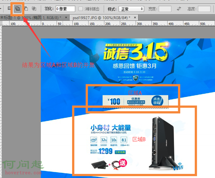This screenshot has height=178, width=215.
Task: Click the 送 gift badge on canvas
Action: pyautogui.click(x=123, y=163)
